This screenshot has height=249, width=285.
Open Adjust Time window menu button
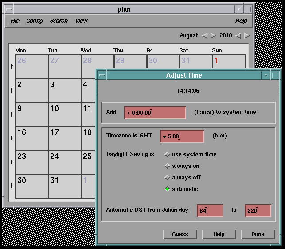[102, 76]
